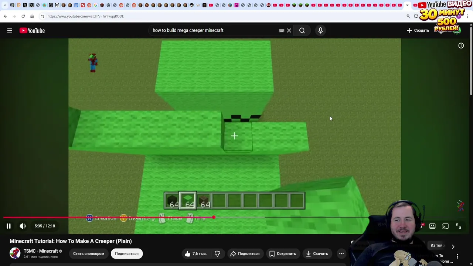Reload the current page
Screen dimensions: 473x266
[x=23, y=16]
